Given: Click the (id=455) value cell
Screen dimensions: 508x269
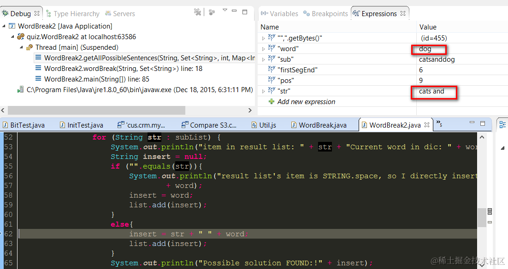Looking at the screenshot, I should [x=434, y=38].
